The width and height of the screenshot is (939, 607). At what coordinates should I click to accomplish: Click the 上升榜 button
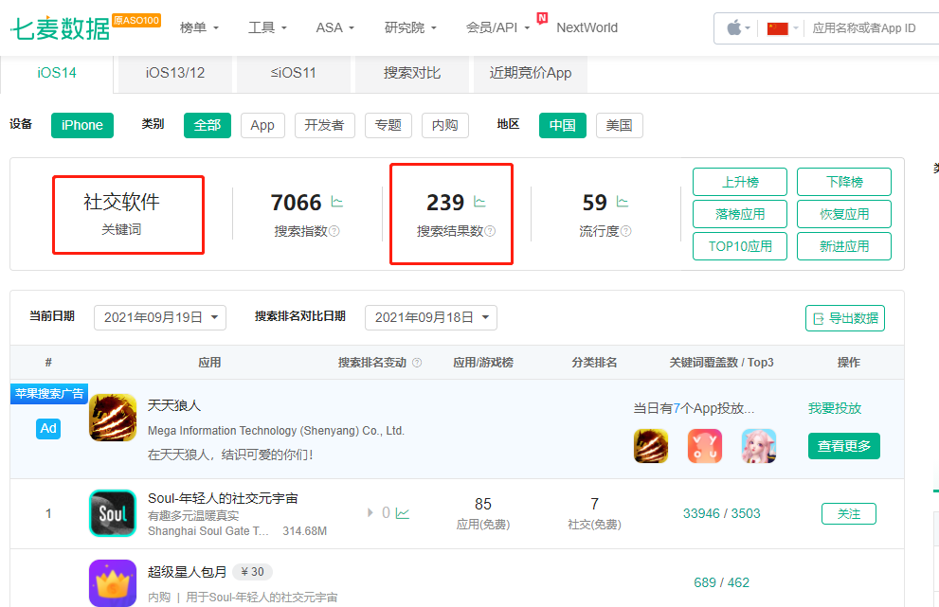tap(740, 182)
